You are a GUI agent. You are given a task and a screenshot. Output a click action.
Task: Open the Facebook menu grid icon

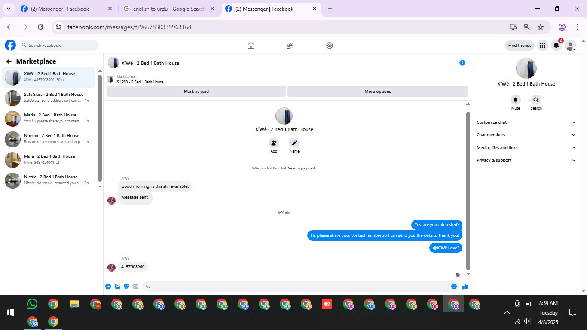pos(542,45)
